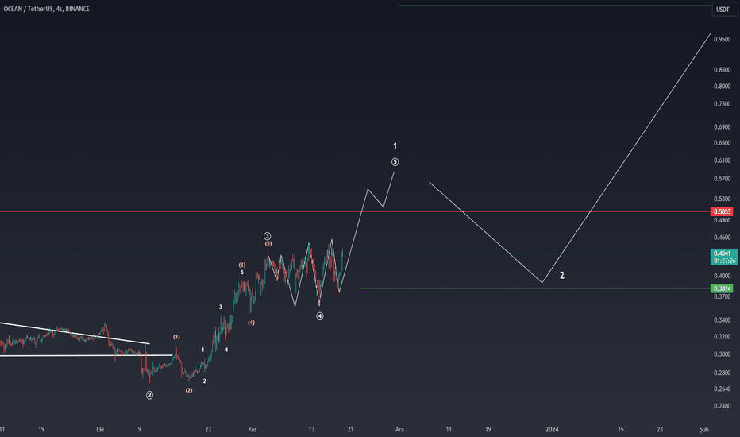The image size is (740, 437).
Task: Click the Şub month label on time axis
Action: pyautogui.click(x=704, y=429)
